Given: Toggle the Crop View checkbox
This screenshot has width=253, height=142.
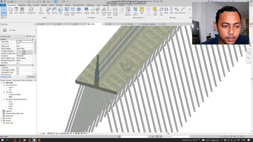Looking at the screenshot, I should click(17, 67).
